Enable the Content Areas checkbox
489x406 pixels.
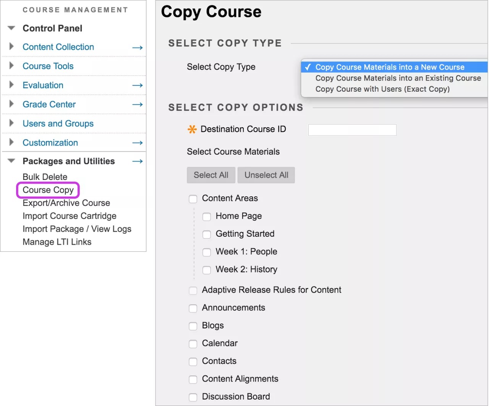(x=193, y=199)
